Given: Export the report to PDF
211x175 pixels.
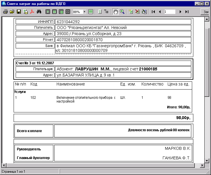Looking at the screenshot, I should [x=32, y=12].
